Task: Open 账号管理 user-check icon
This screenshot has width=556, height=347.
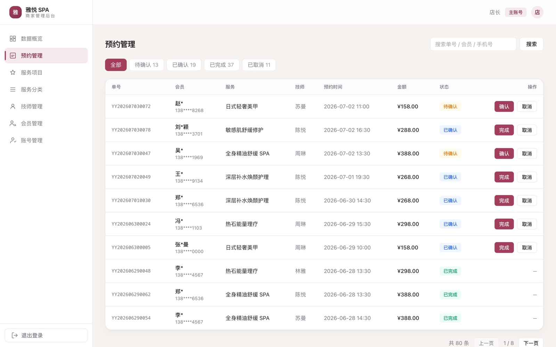Action: (x=13, y=141)
